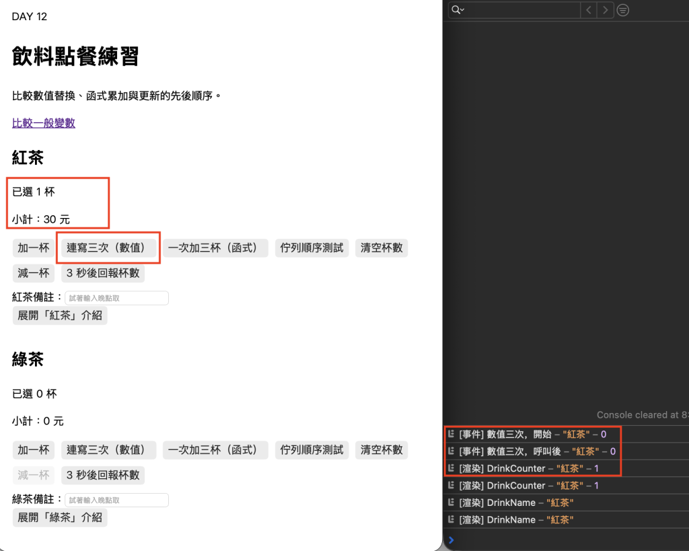
Task: Click 紅茶 3 秒後回報杯數 button
Action: coord(103,273)
